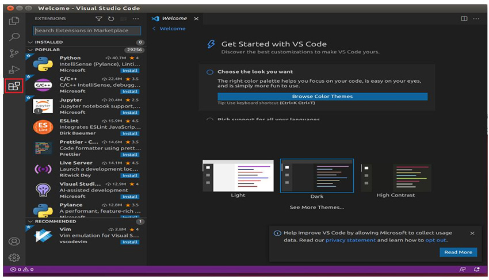Click the Live Server extension logo
The height and width of the screenshot is (280, 489).
click(43, 169)
